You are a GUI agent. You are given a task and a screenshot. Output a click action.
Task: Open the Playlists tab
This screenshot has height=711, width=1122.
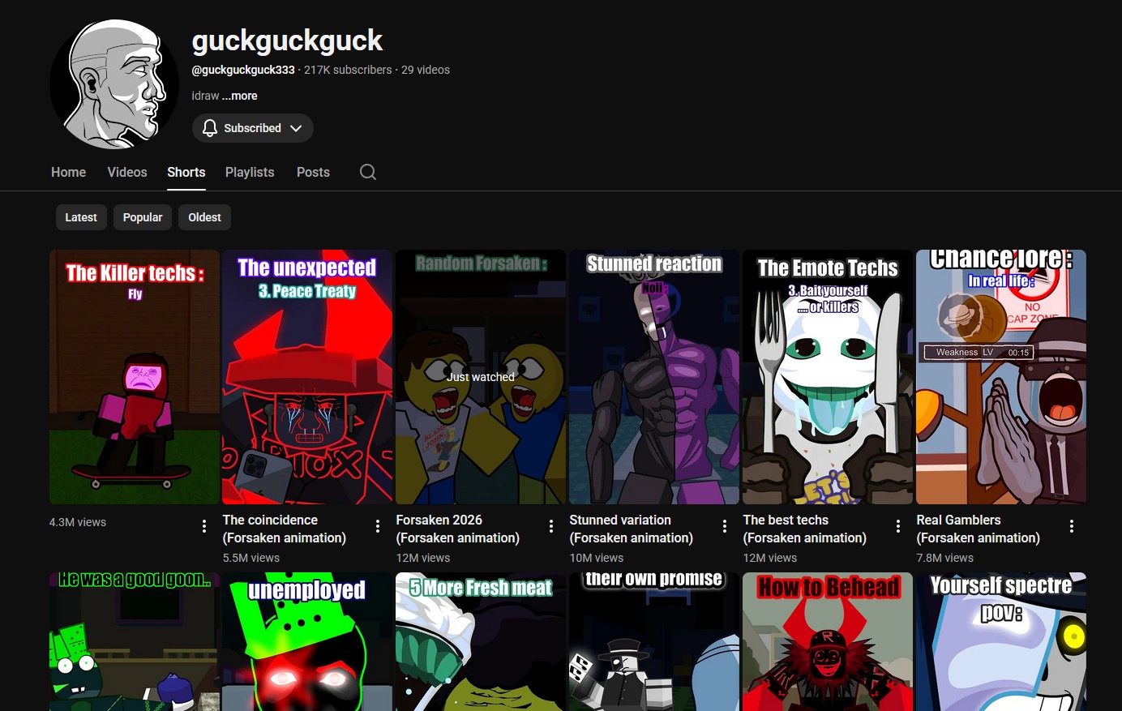(250, 172)
